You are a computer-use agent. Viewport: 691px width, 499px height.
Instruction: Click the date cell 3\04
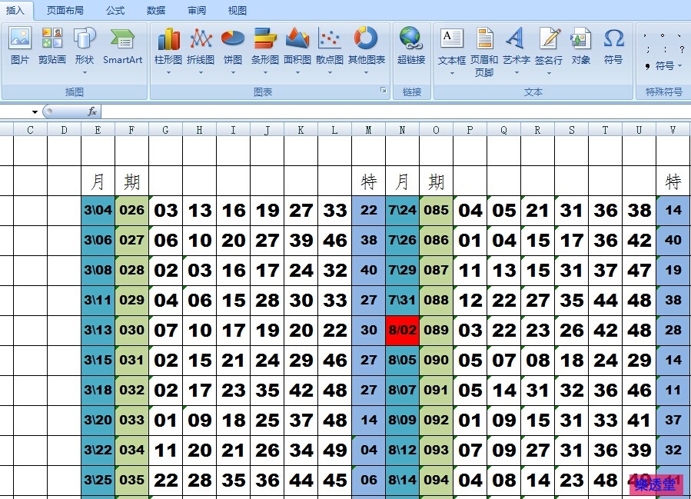[98, 210]
